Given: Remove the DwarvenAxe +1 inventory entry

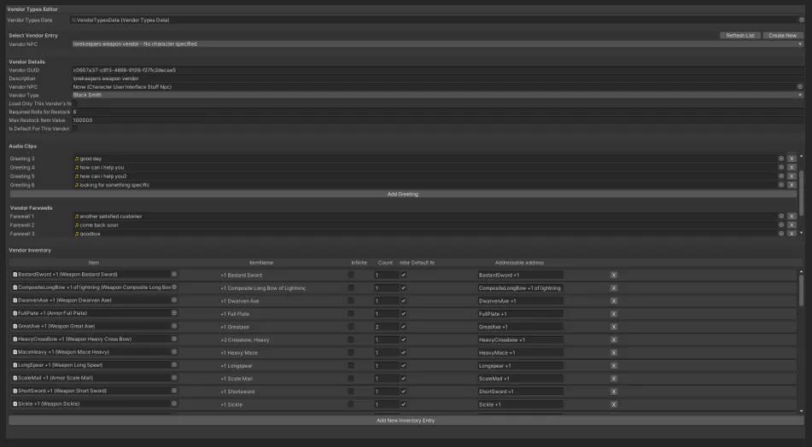Looking at the screenshot, I should point(614,301).
